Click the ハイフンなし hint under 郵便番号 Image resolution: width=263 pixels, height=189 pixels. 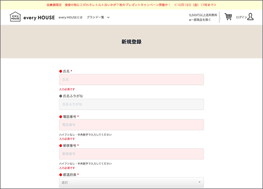click(x=85, y=164)
